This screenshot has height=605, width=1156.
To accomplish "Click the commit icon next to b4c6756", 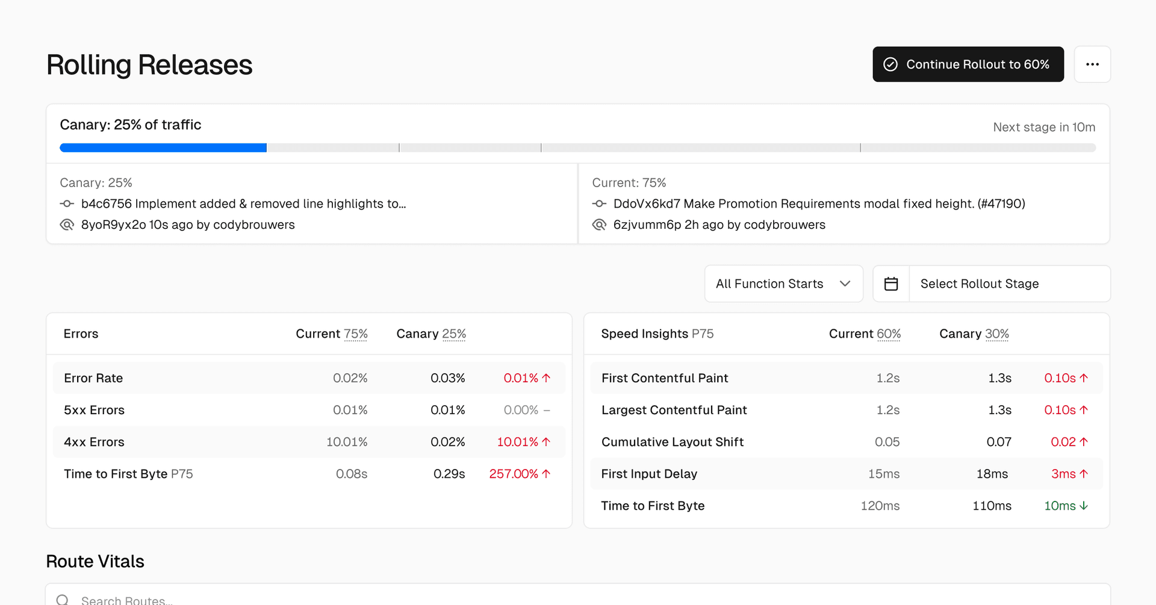I will pos(67,204).
